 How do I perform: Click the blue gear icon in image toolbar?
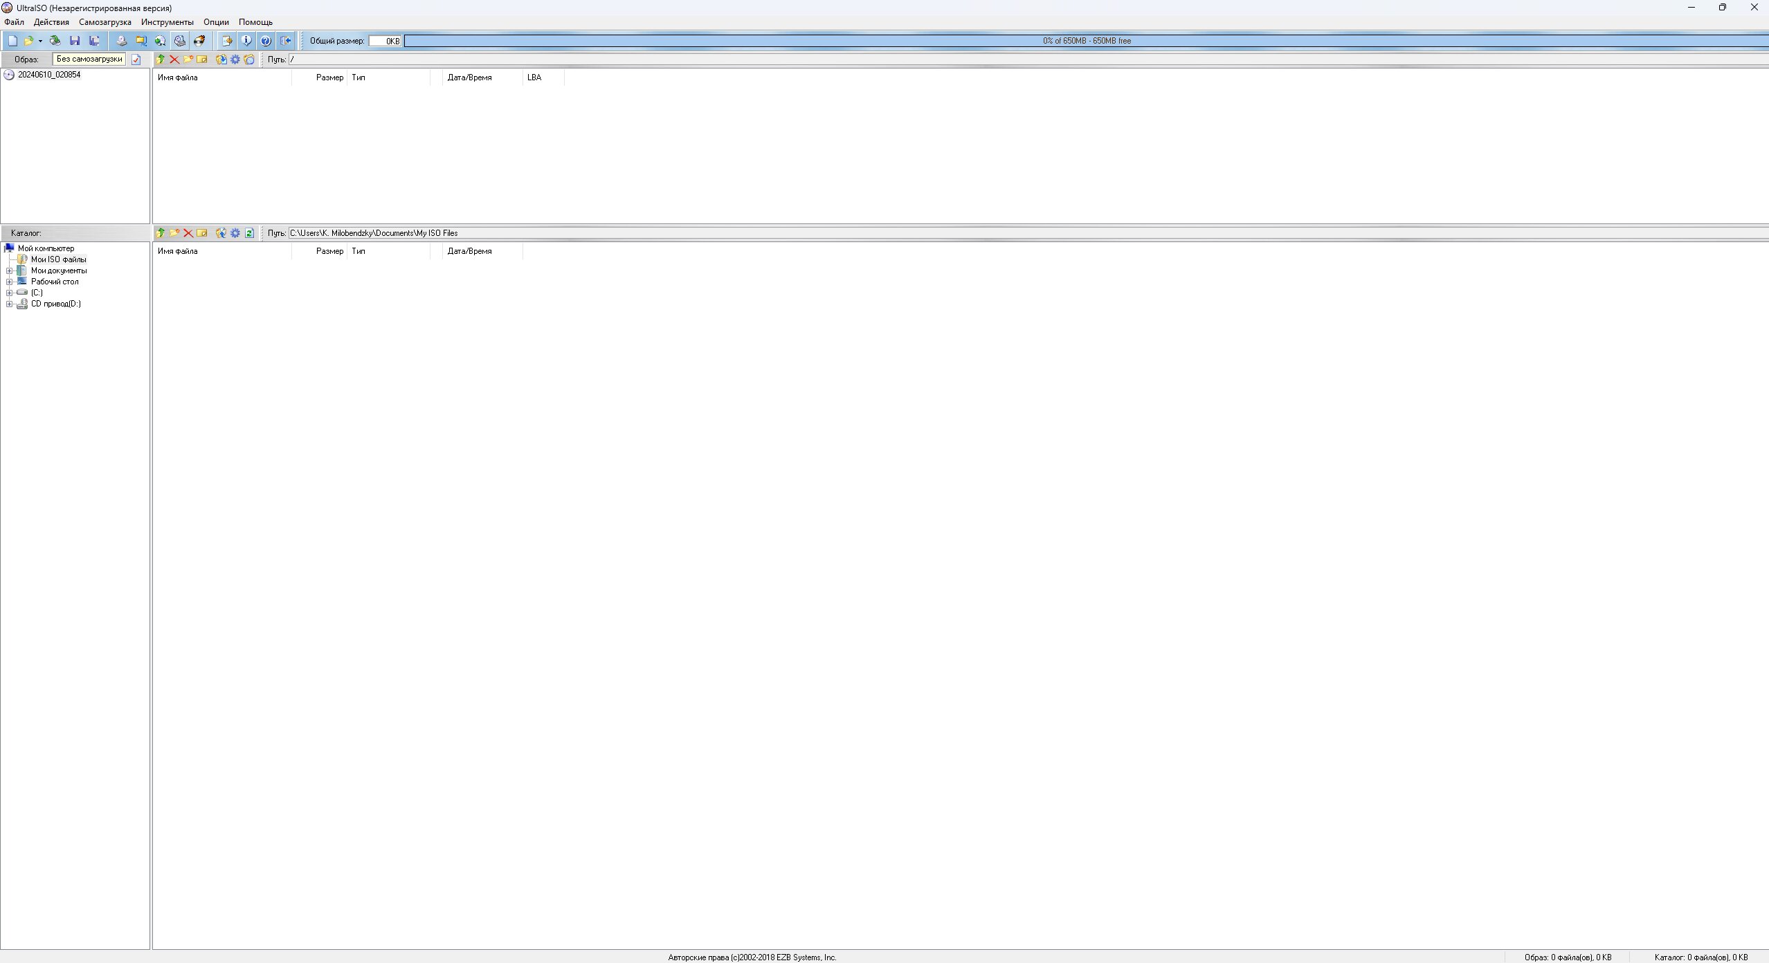pos(235,59)
